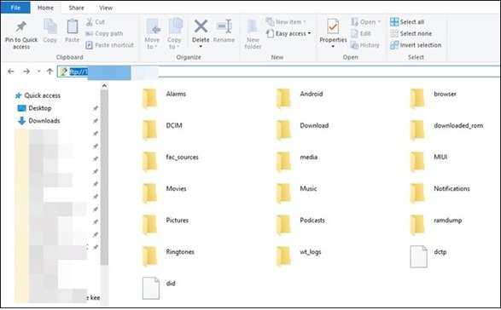501x310 pixels.
Task: Switch to the View ribbon tab
Action: click(106, 8)
